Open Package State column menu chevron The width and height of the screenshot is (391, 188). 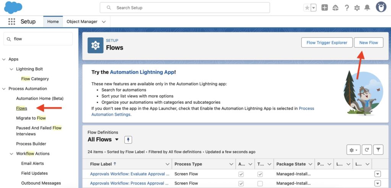[x=310, y=164]
